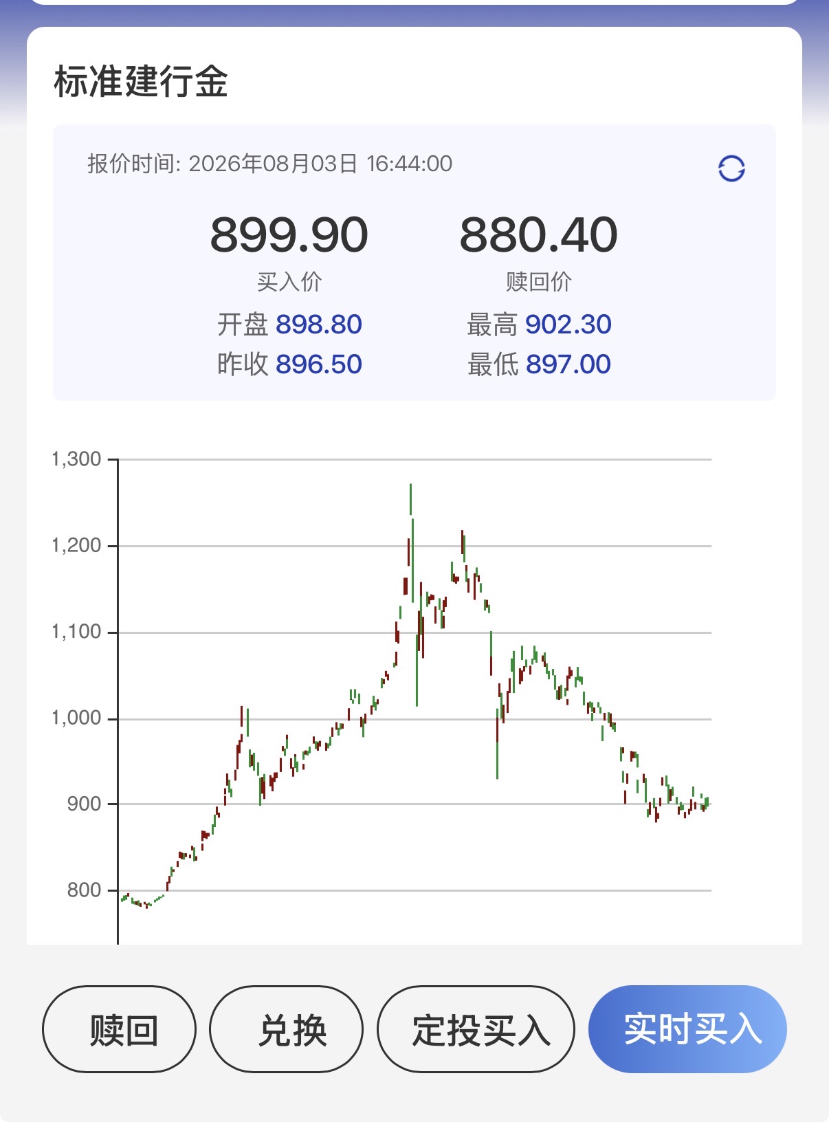The height and width of the screenshot is (1122, 829).
Task: Select the 标准建行金 title
Action: pyautogui.click(x=141, y=81)
